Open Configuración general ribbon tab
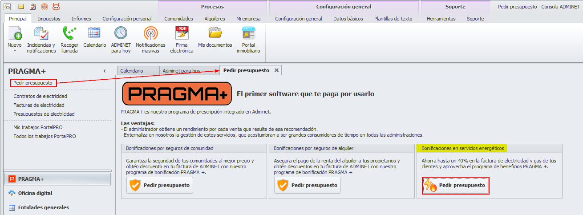 (299, 19)
